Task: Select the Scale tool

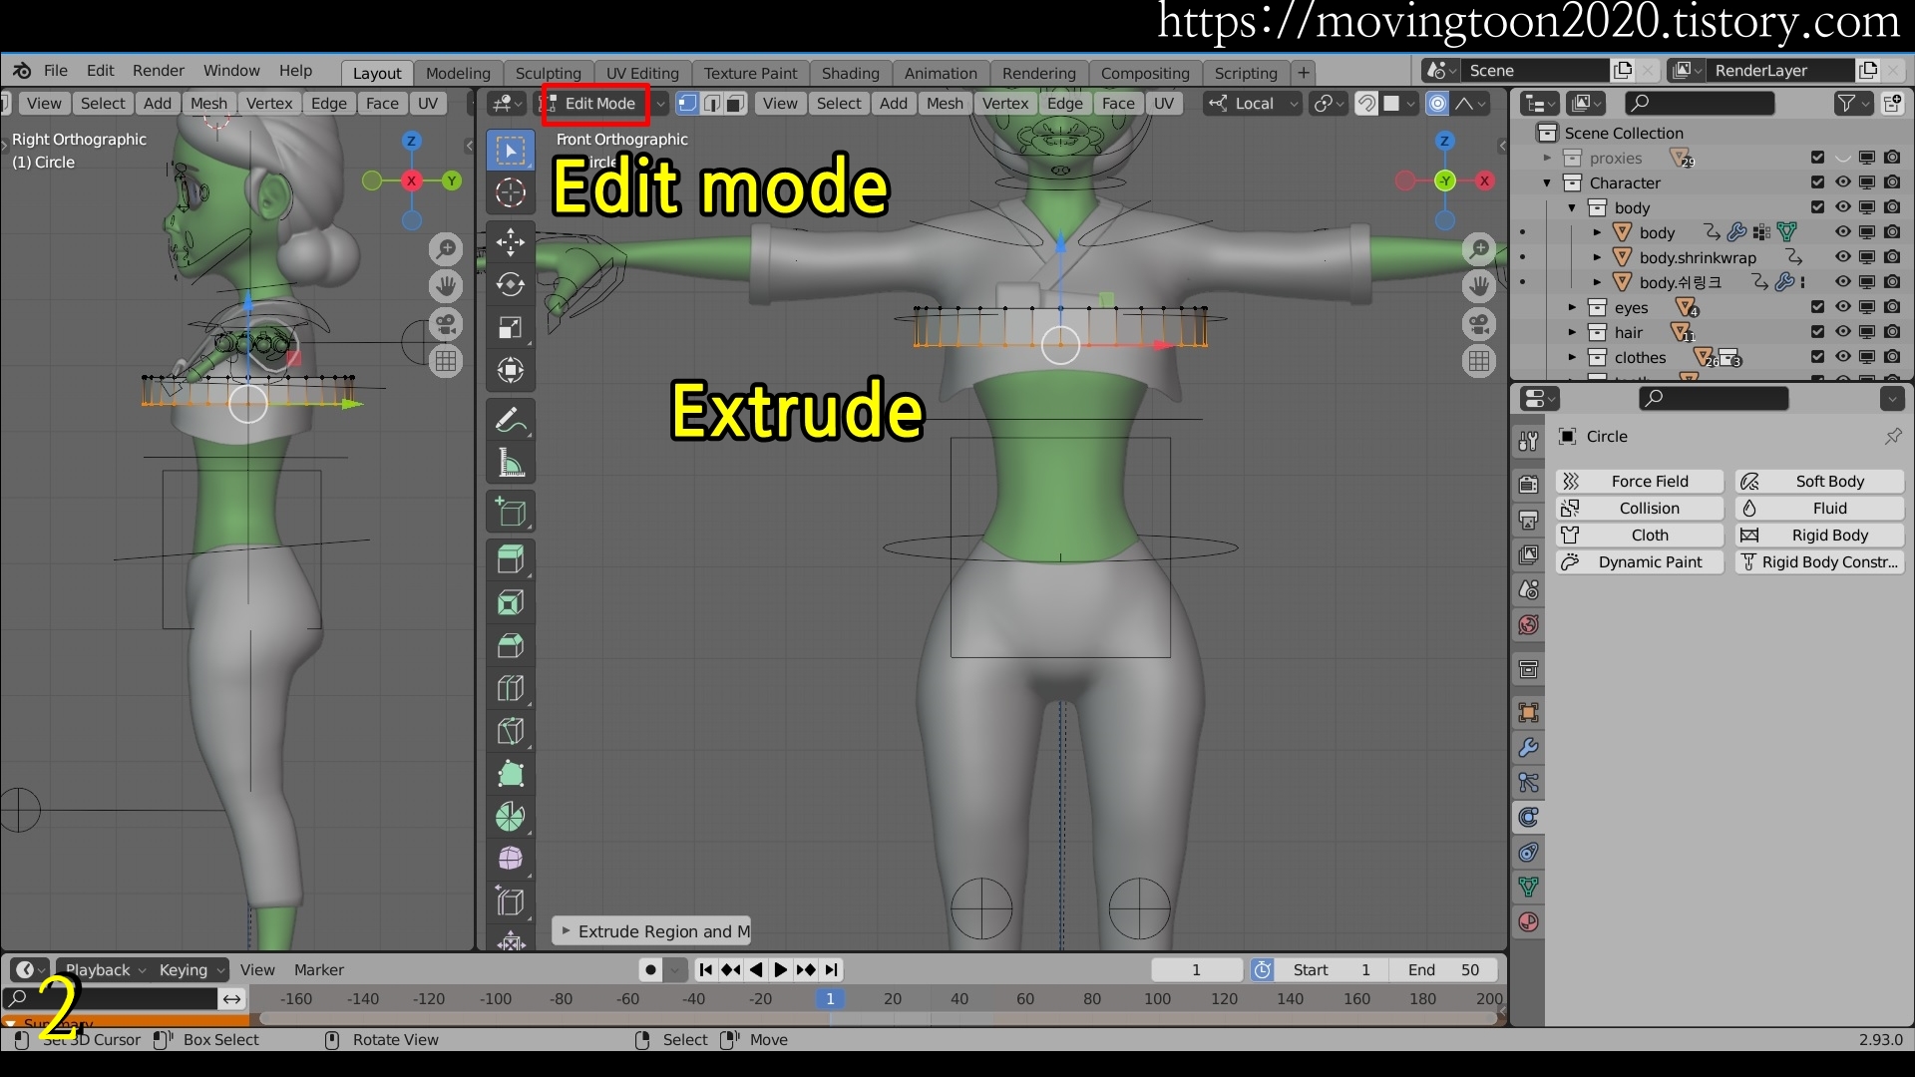Action: 511,327
